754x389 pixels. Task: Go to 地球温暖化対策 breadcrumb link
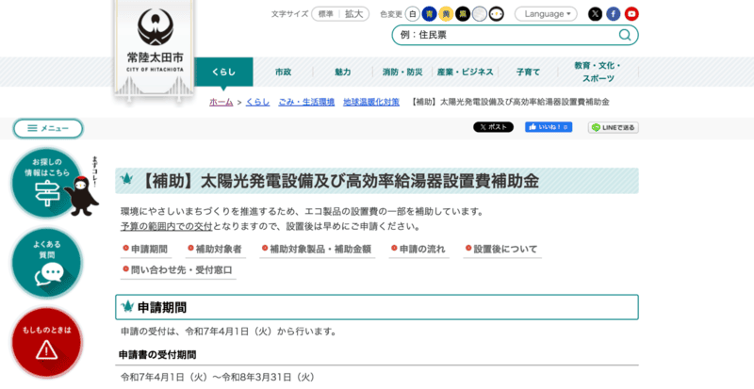371,102
